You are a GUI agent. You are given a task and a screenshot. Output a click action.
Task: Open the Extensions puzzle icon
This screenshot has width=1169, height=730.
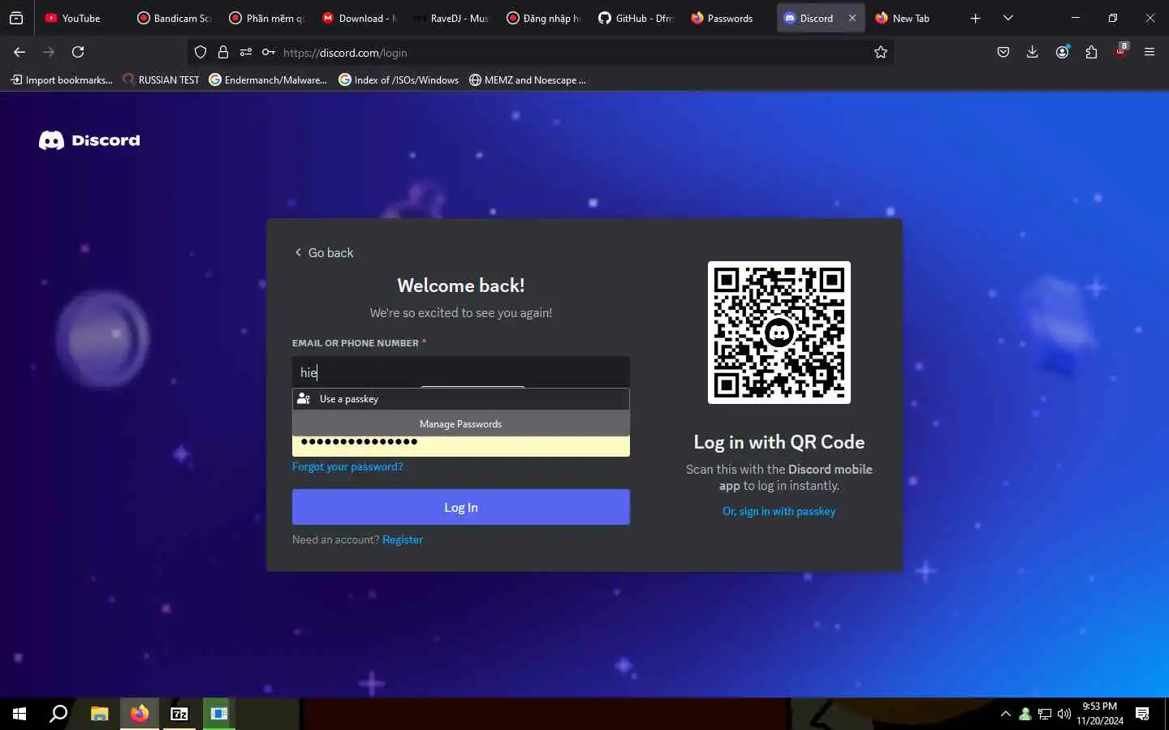click(x=1091, y=52)
